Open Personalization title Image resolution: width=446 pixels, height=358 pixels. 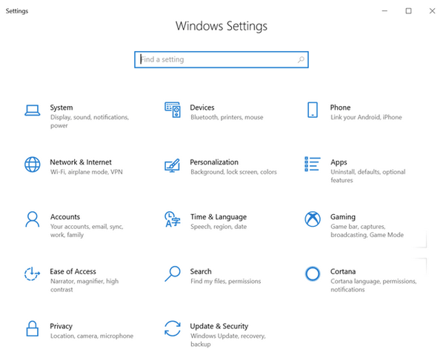[x=214, y=162]
